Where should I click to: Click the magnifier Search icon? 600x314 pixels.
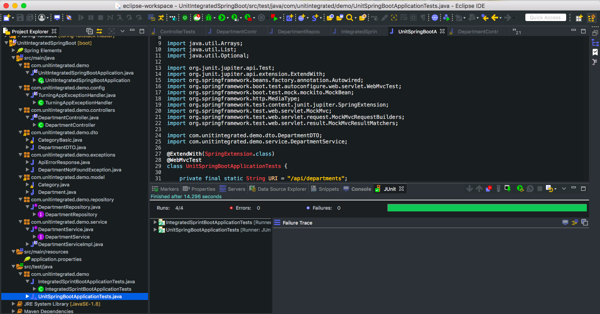[x=349, y=18]
